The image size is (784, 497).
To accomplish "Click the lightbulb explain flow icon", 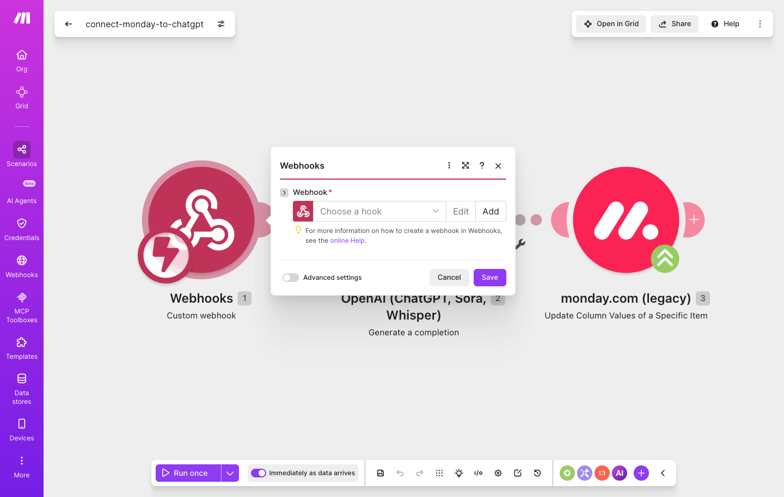I will 459,473.
